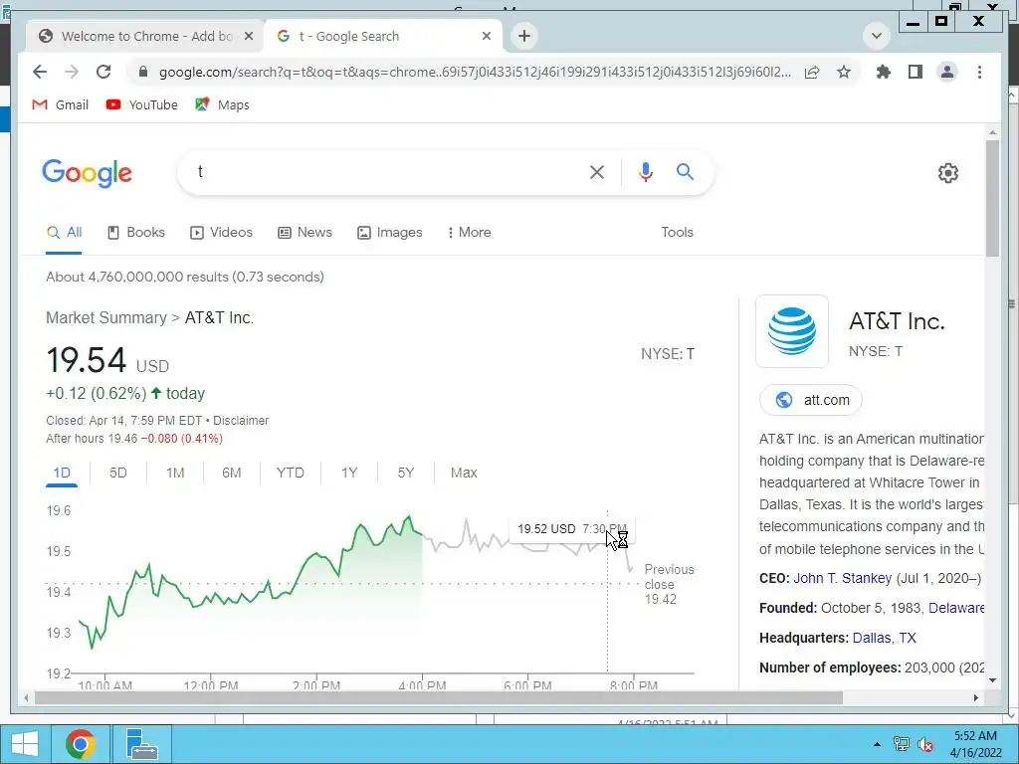
Task: Open search Tools options
Action: click(x=677, y=233)
